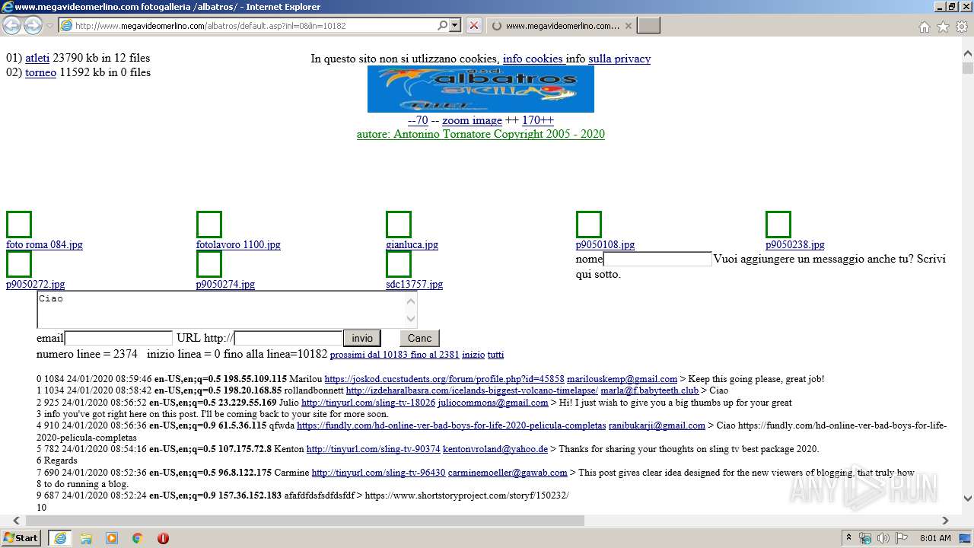Select the www.megavideomerlino.com tab

click(562, 25)
